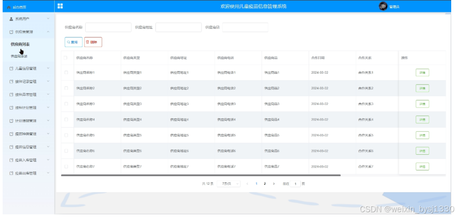456x217 pixels.
Task: Expand 接种异常管理 using its chevron
Action: (48, 95)
